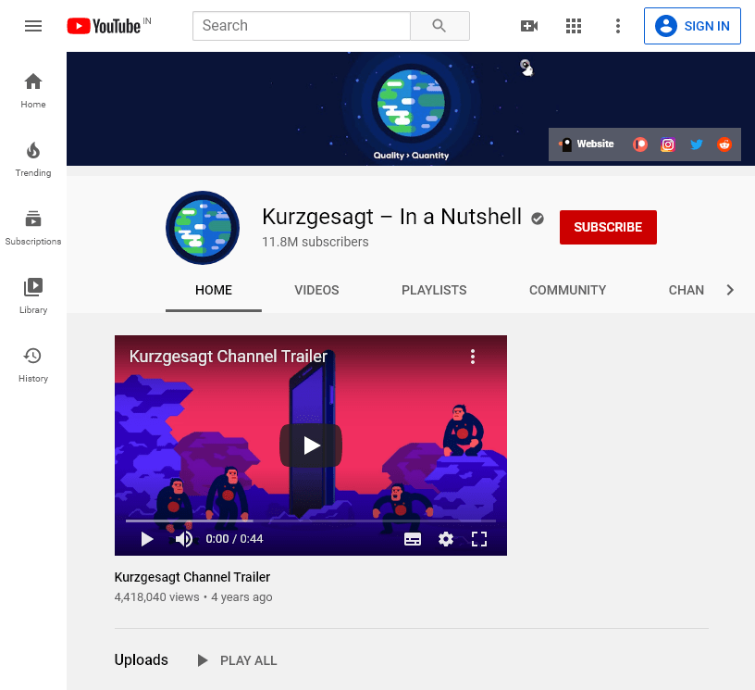Click PLAY ALL for Uploads
The width and height of the screenshot is (755, 690).
tap(238, 660)
